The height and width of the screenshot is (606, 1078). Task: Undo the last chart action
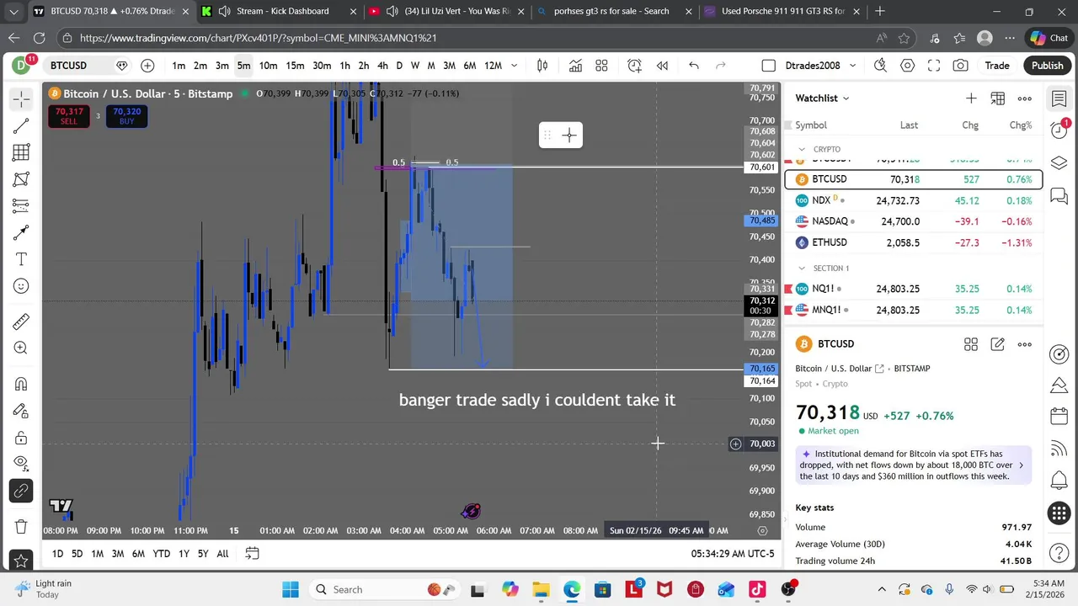coord(694,66)
